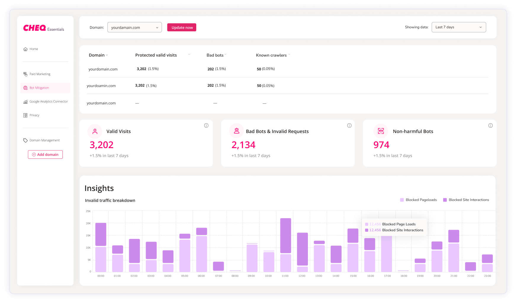Click the Blocked Pageloads color swatch
516x303 pixels.
(402, 200)
